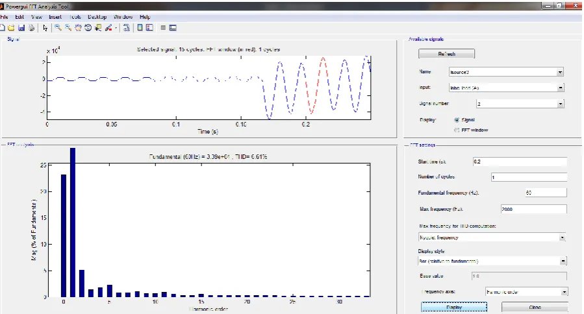Maximize the Powergui FFT Analysis Tool window
584x314 pixels.
coord(559,6)
